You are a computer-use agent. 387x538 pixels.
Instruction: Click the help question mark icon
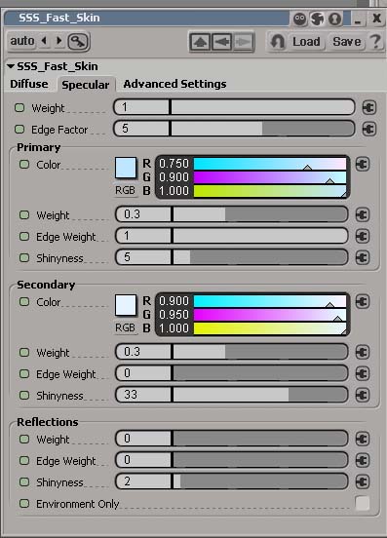pyautogui.click(x=375, y=42)
